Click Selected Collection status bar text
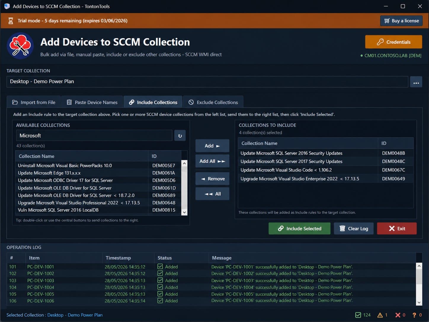The height and width of the screenshot is (322, 429). coord(55,315)
